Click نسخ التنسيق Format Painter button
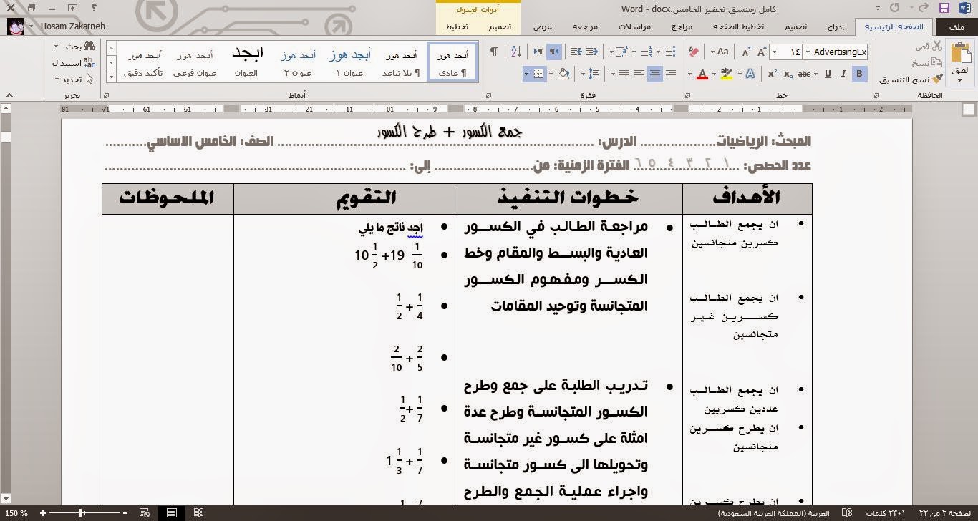 (911, 79)
